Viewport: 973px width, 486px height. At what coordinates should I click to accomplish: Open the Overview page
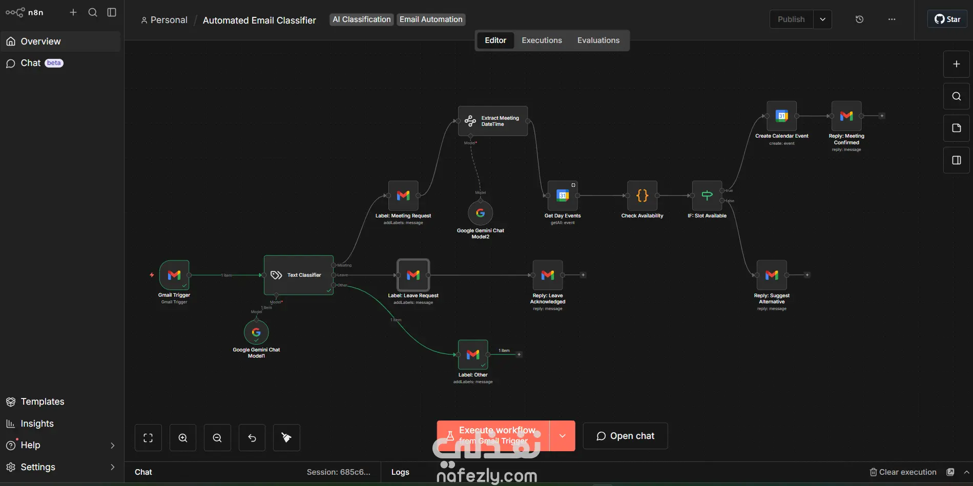(60, 41)
